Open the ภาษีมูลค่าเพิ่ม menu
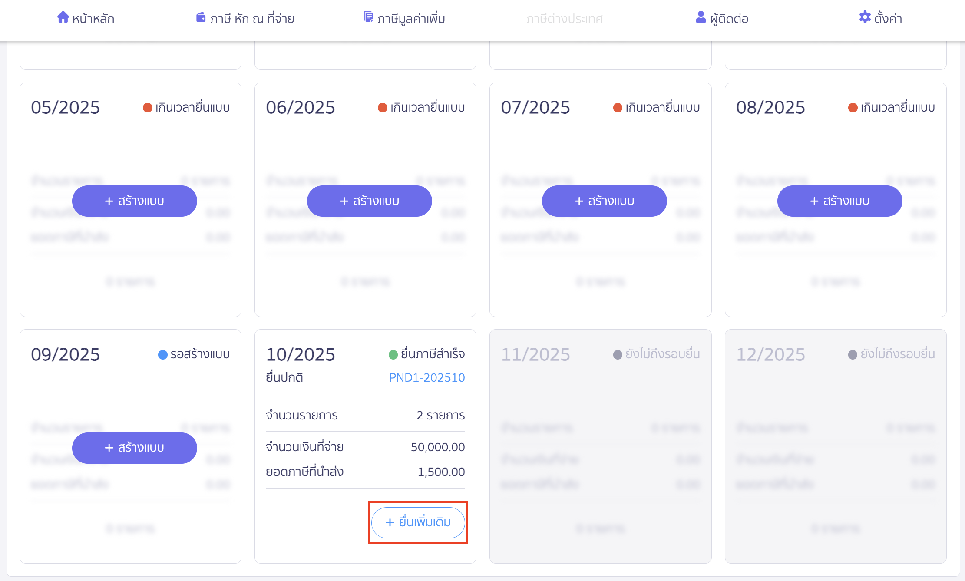 [411, 19]
